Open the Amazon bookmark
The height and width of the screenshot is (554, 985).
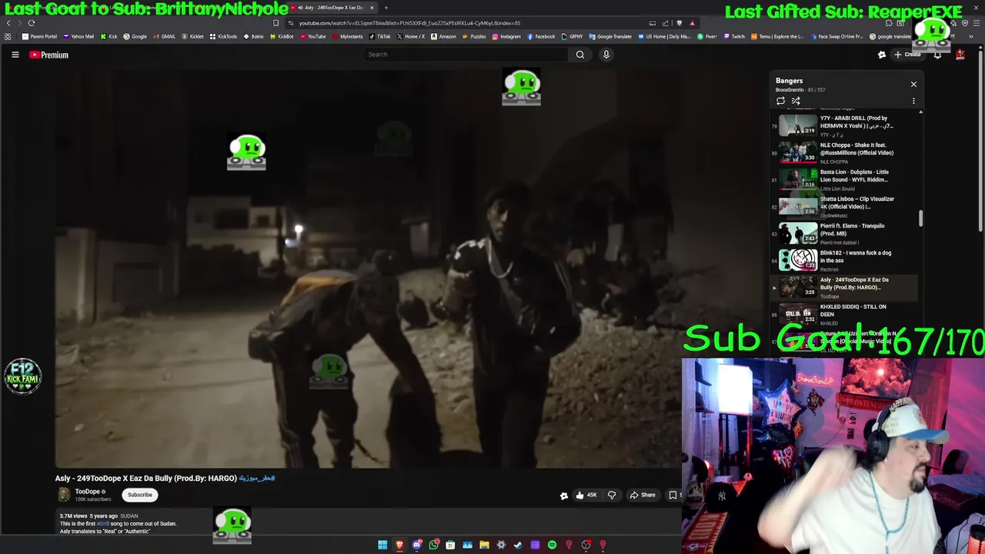click(443, 36)
